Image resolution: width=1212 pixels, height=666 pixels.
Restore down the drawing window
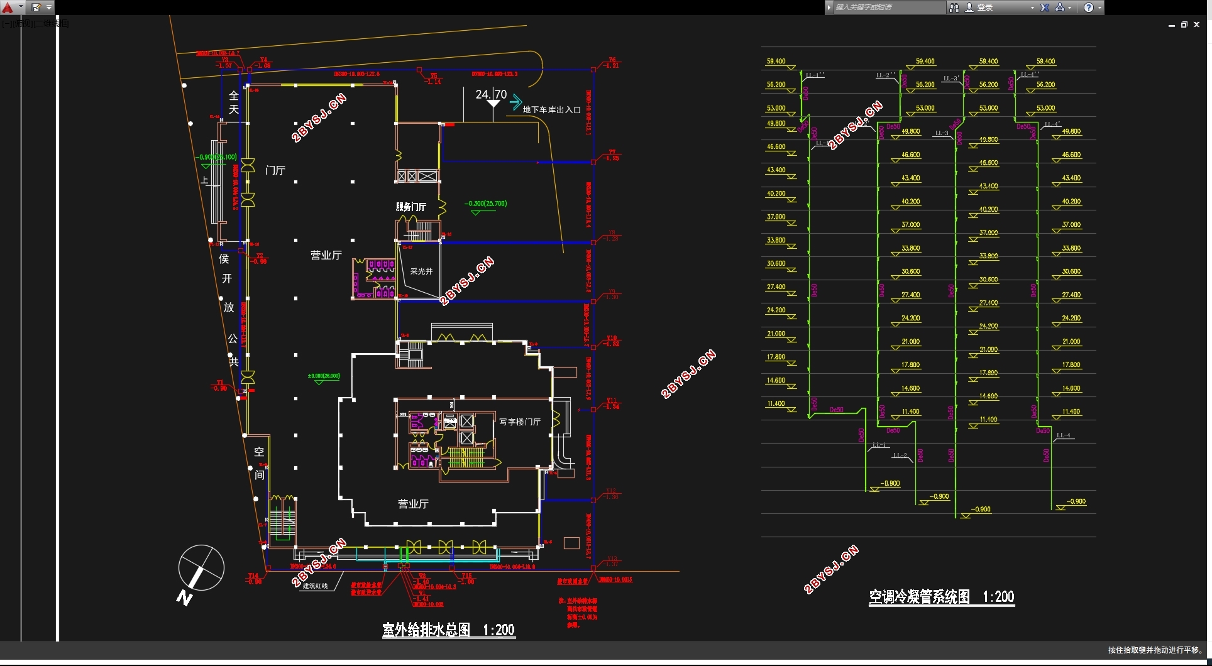tap(1184, 25)
